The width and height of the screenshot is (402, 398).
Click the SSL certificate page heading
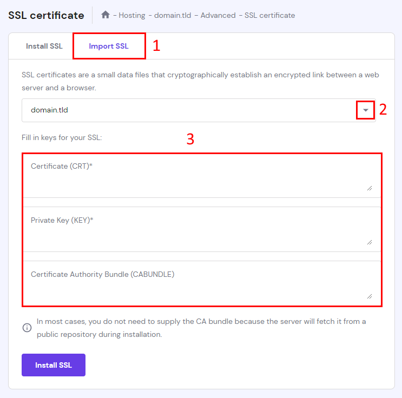tap(46, 15)
